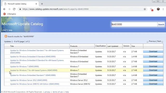
Task: Download the Windows 7 1.4 MB update
Action: 153,66
